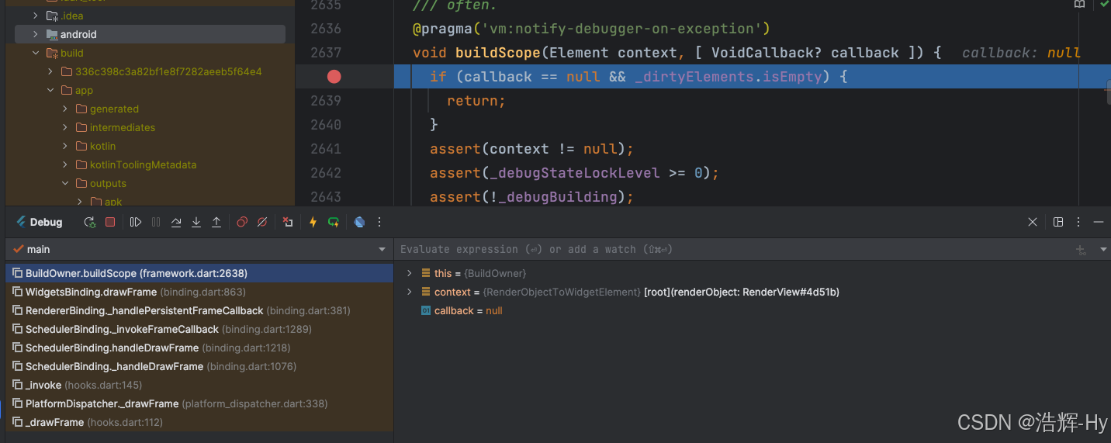Open debug layout settings icon
1111x443 pixels.
point(1058,222)
